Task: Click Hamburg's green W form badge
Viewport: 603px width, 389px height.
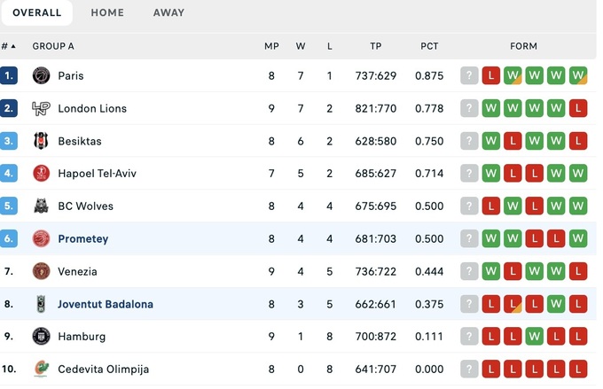Action: pyautogui.click(x=535, y=337)
